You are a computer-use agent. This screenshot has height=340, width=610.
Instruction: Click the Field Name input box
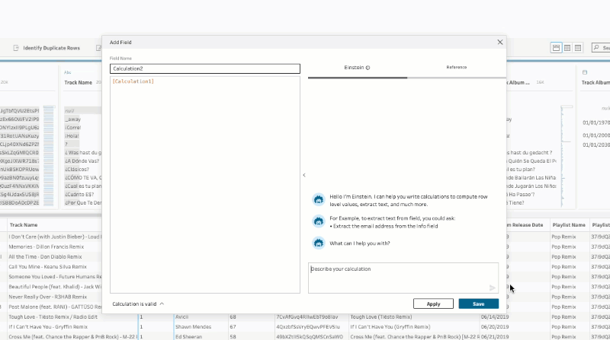click(204, 68)
